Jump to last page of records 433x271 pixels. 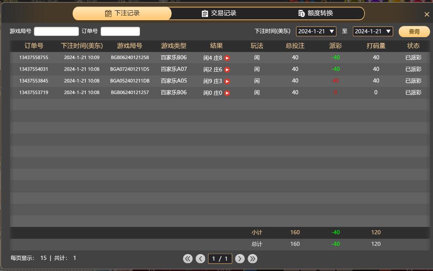click(252, 259)
